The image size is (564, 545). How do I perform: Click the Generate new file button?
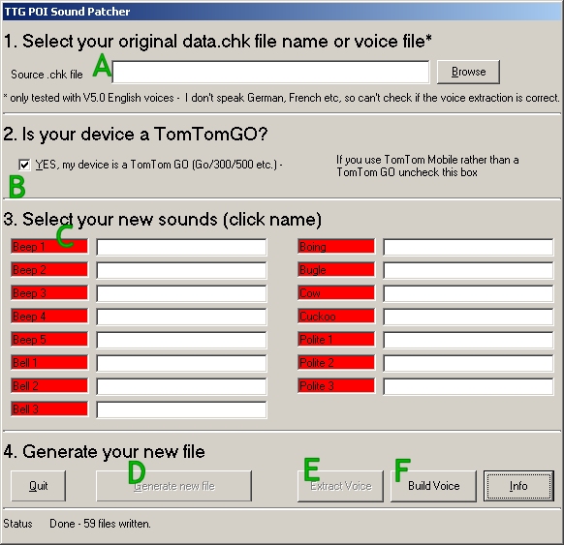click(173, 486)
